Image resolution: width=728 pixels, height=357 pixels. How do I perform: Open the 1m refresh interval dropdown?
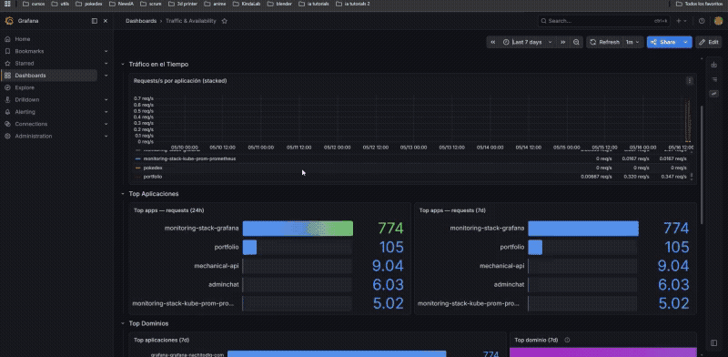632,42
